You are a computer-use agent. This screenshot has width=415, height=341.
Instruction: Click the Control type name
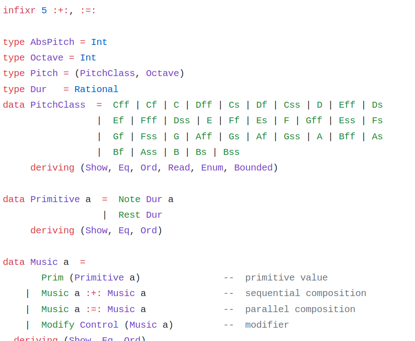pos(99,325)
